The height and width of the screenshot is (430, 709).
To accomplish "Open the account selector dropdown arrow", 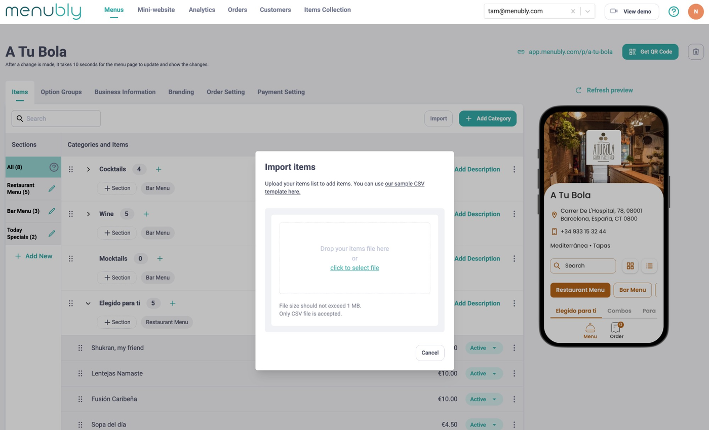I will (587, 11).
